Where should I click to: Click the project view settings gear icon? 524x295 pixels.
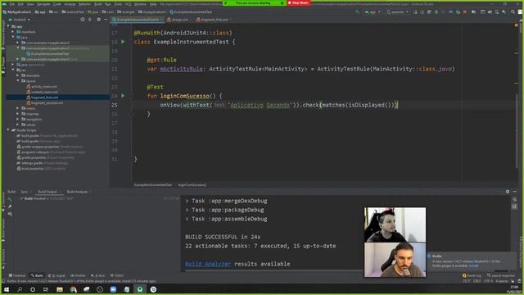98,20
